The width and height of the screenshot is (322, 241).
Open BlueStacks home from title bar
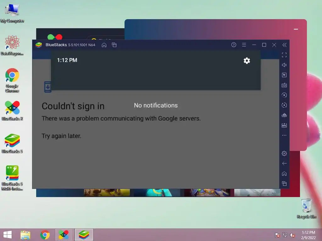(104, 45)
